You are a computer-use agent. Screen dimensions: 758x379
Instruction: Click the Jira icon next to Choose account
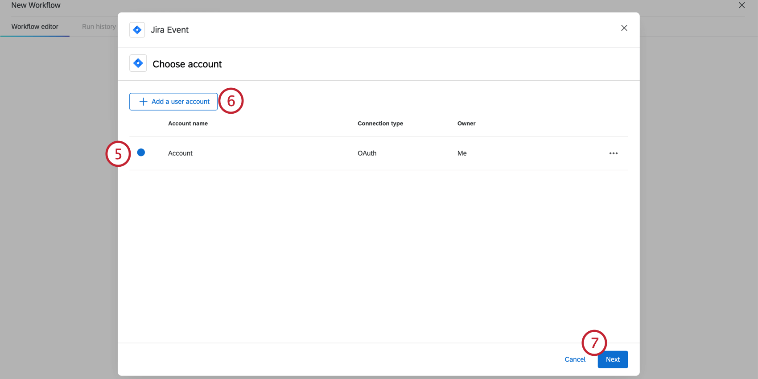(138, 63)
